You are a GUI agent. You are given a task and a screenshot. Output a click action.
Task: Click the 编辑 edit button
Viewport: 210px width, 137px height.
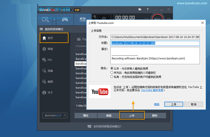tap(109, 116)
